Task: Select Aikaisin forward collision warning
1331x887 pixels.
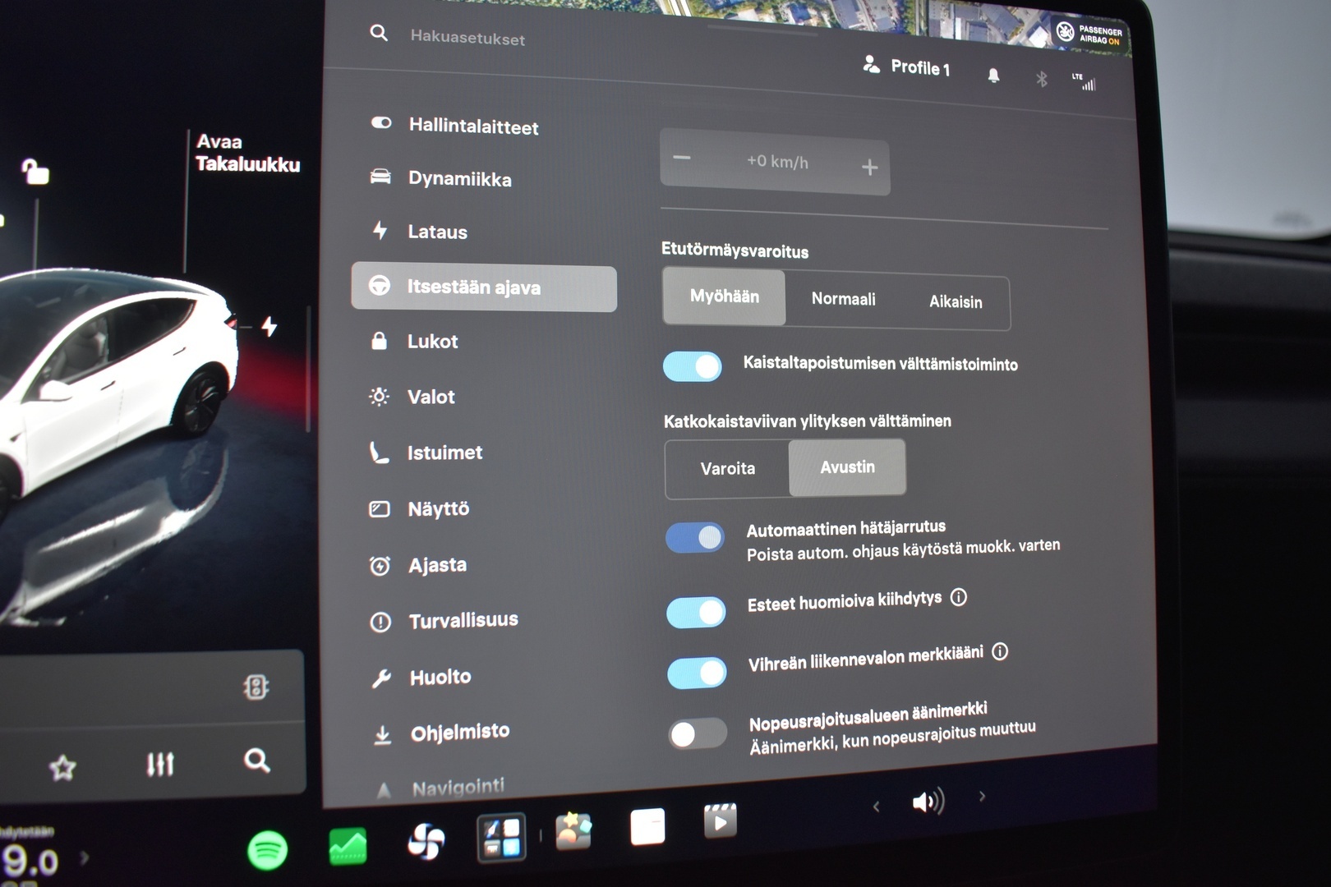Action: (956, 302)
